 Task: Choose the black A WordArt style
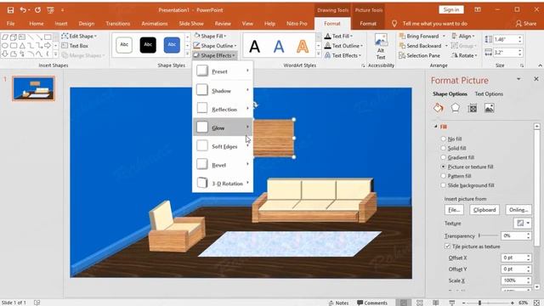point(255,46)
